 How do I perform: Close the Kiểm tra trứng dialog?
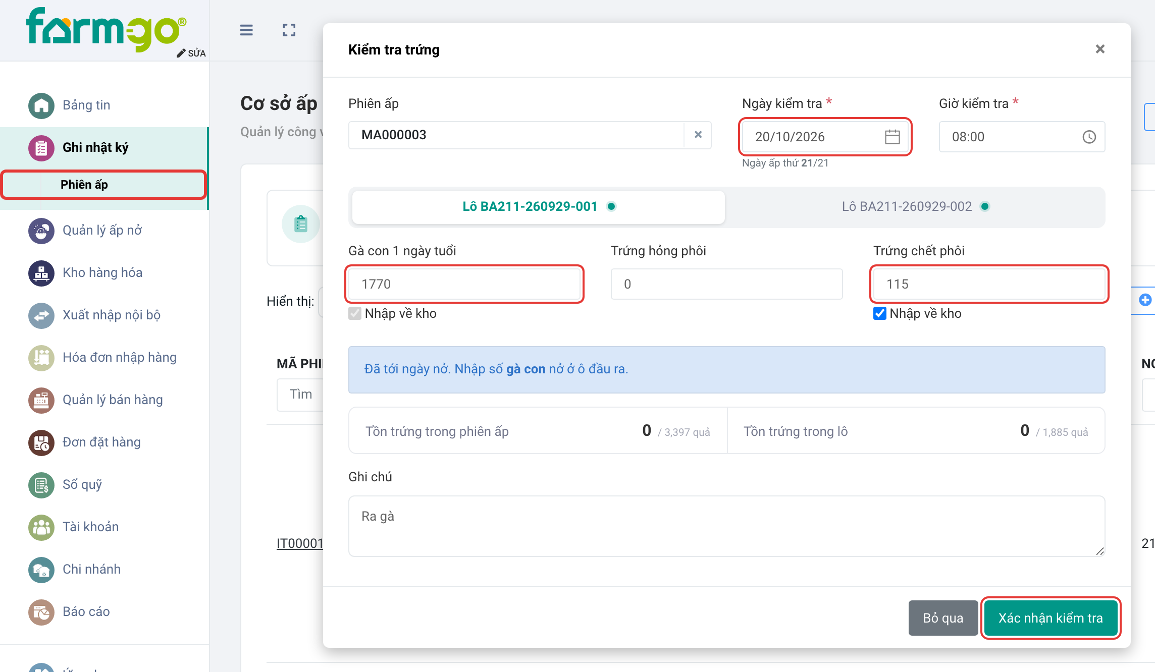click(1100, 49)
